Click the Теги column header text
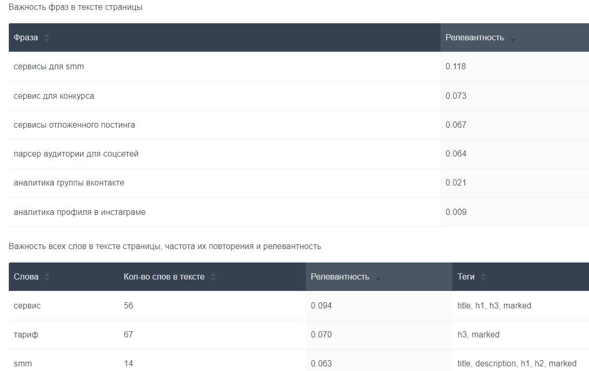589x371 pixels. coord(466,277)
